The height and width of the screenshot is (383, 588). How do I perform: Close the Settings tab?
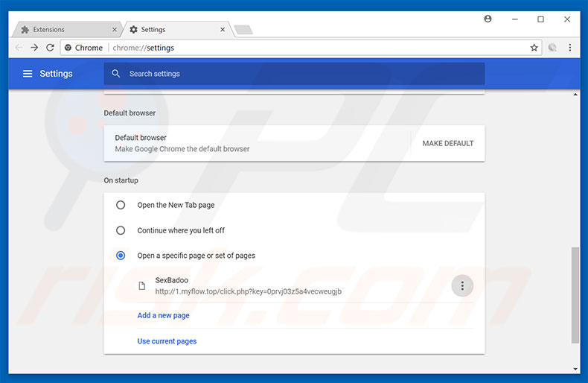223,29
